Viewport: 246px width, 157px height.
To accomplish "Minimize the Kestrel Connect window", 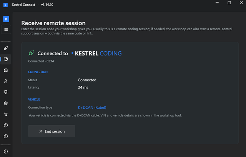I will [x=217, y=3].
